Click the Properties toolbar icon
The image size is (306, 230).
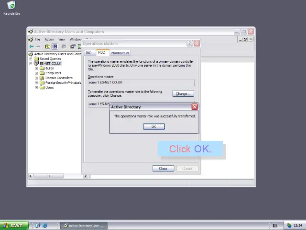73,46
